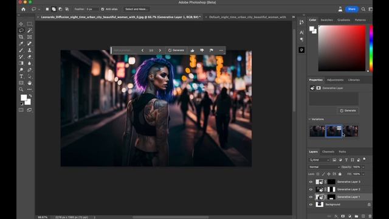
Task: Open the Edit Toolbar three-dots menu
Action: [30, 89]
